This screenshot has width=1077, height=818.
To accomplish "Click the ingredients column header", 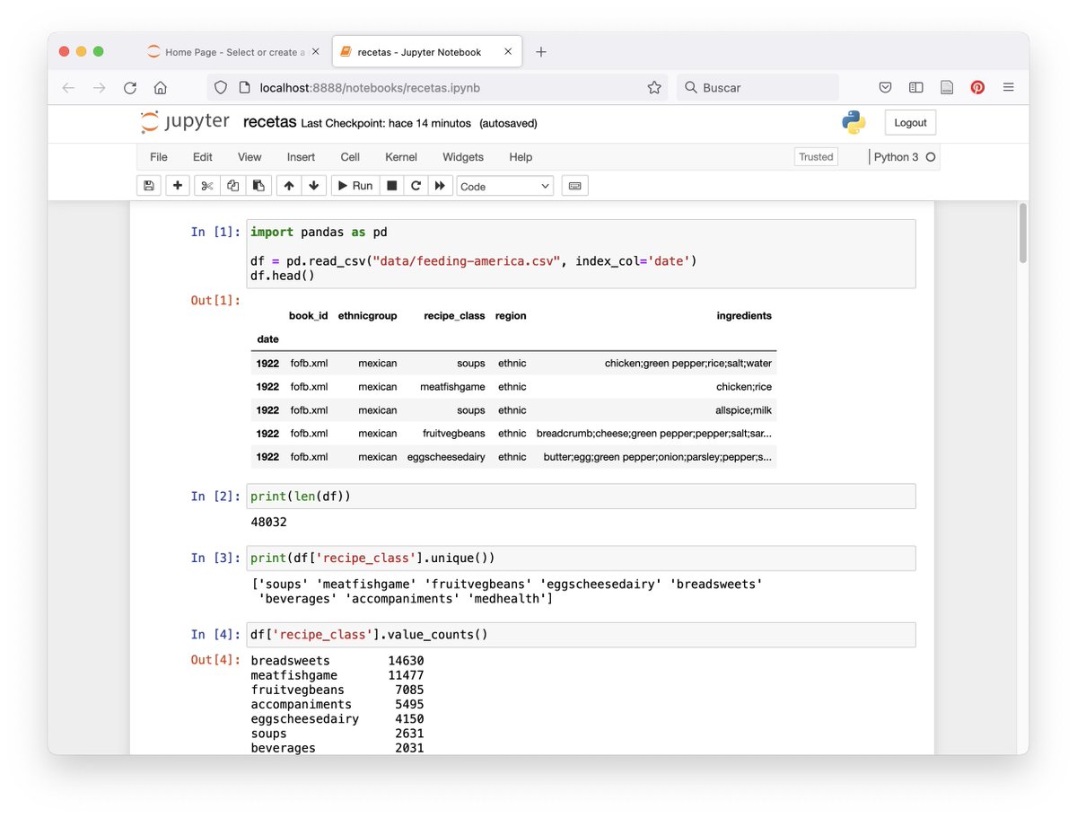I will [744, 316].
